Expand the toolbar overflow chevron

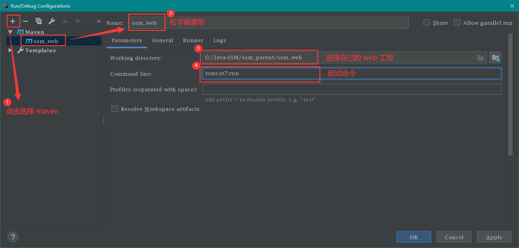click(x=98, y=21)
